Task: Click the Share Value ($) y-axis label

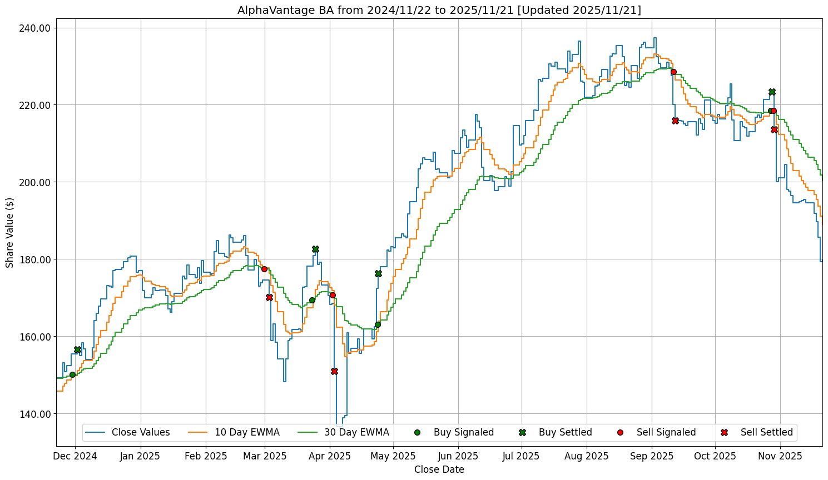Action: [x=9, y=232]
